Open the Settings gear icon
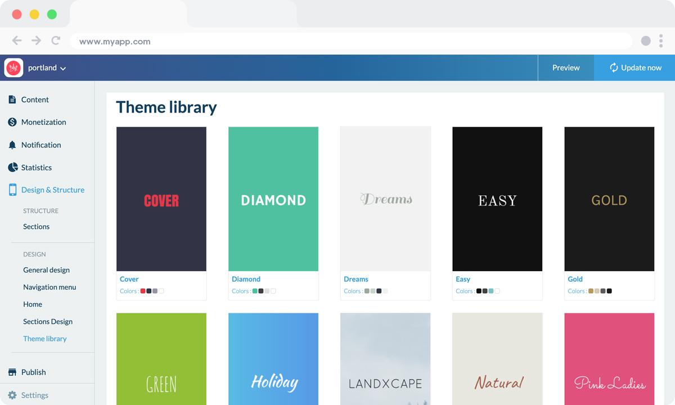This screenshot has height=405, width=675. (12, 394)
